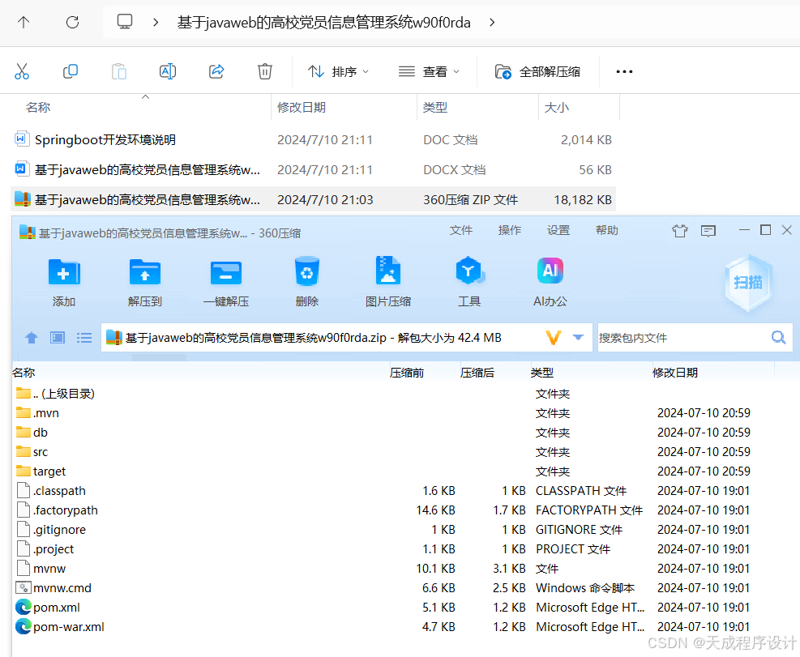Viewport: 800px width, 657px height.
Task: Click the up-level arrow in the archive toolbar
Action: coord(31,338)
